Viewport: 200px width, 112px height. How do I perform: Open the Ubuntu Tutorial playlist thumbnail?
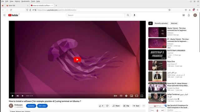click(157, 32)
